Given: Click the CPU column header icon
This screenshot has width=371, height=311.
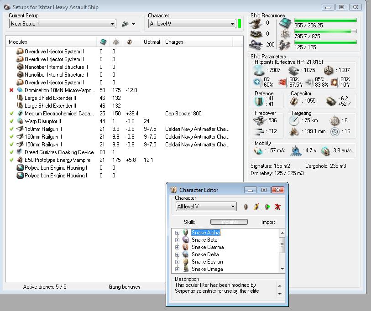Looking at the screenshot, I should tap(104, 42).
